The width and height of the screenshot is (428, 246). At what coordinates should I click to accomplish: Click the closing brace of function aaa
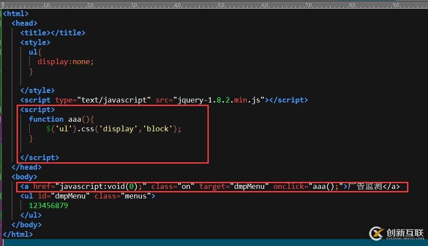pos(31,139)
